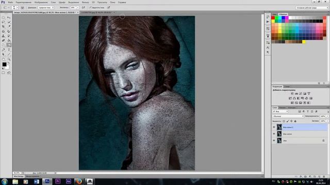Switch to the Каналы tab
Screen dimensions: 330x185
(x=283, y=107)
